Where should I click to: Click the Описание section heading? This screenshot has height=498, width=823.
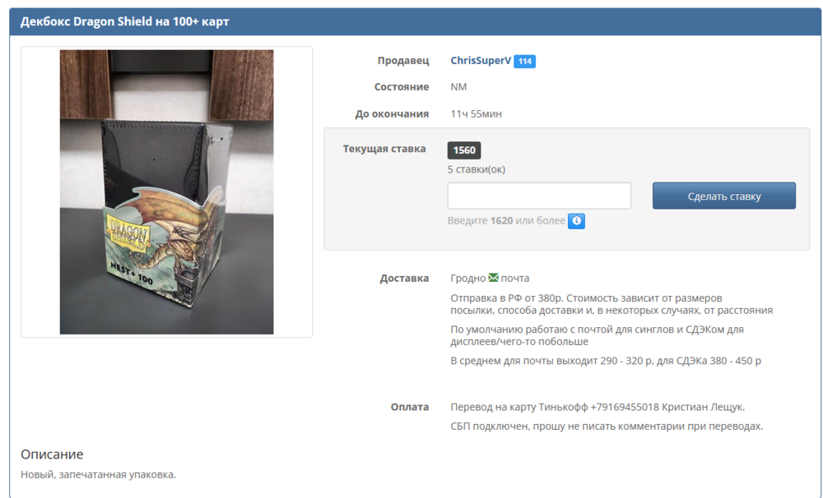(52, 454)
